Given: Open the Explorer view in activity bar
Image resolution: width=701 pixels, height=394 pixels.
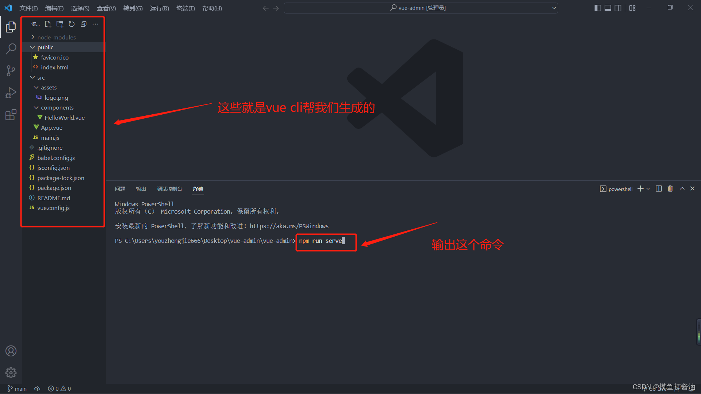Looking at the screenshot, I should click(x=11, y=27).
